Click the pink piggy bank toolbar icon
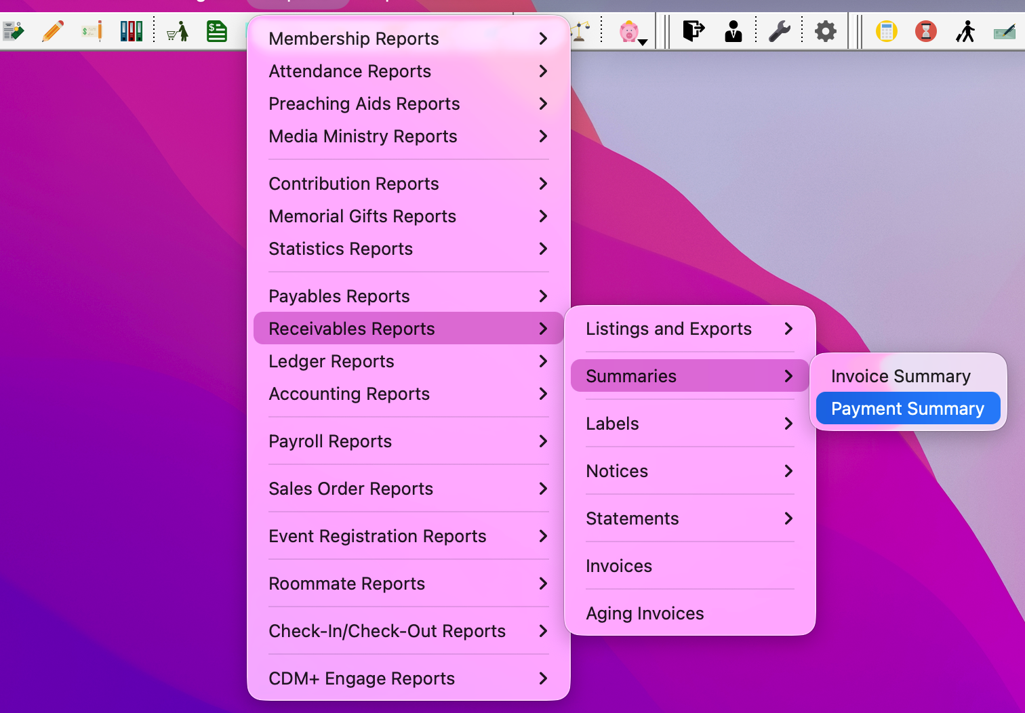Viewport: 1025px width, 713px height. (628, 31)
